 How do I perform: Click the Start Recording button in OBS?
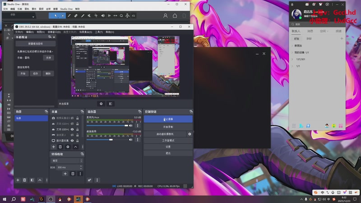(168, 127)
